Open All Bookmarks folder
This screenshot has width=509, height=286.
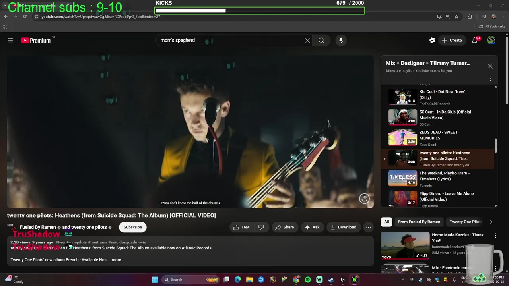(x=492, y=27)
